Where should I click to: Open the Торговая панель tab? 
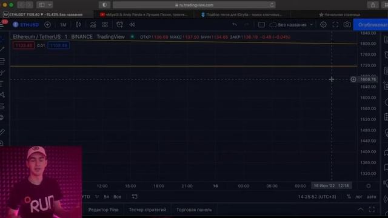[194, 210]
